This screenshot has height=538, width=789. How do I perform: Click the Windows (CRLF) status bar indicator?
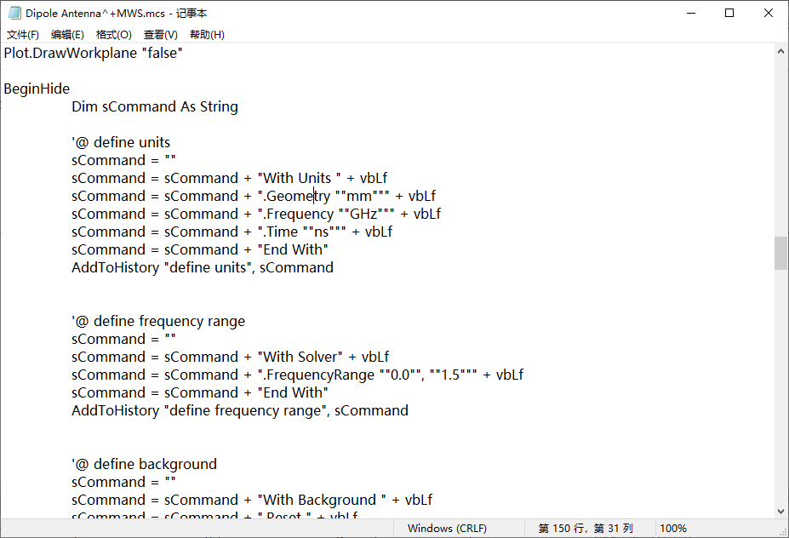[447, 528]
